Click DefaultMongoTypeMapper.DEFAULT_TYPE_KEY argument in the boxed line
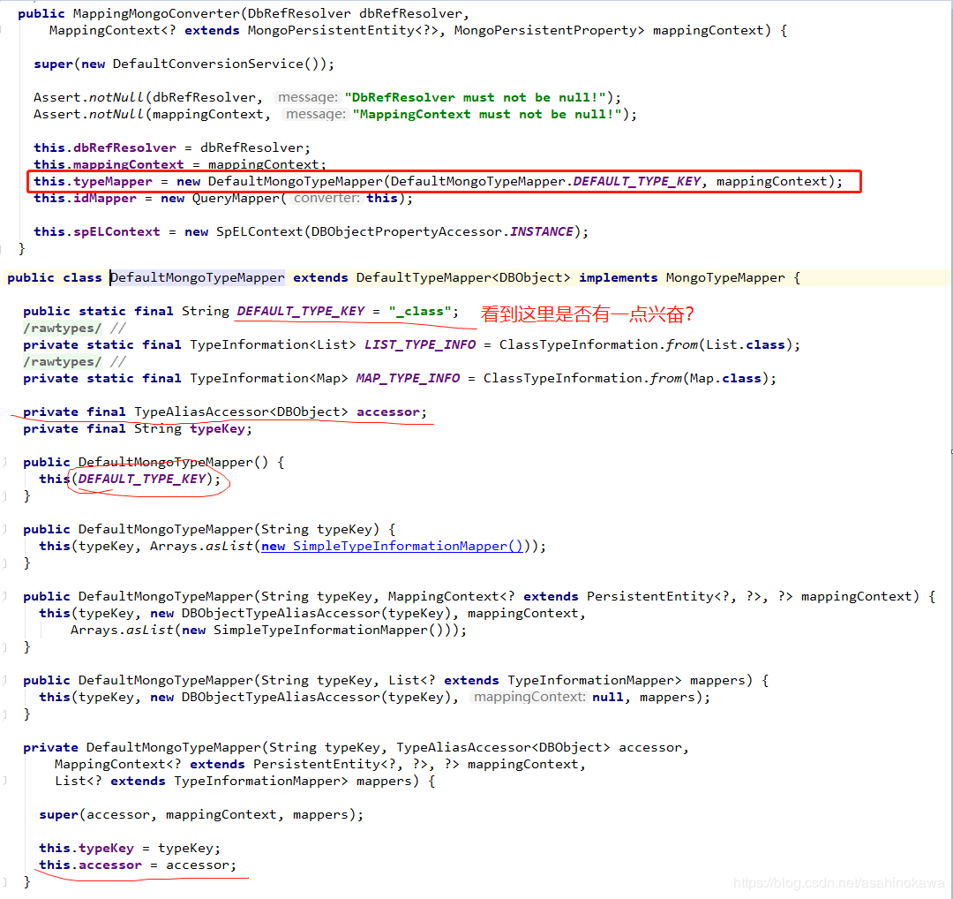953x899 pixels. (x=546, y=181)
